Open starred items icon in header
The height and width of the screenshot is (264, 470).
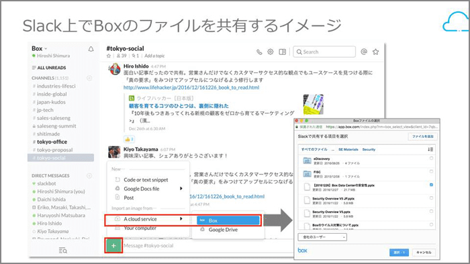[375, 52]
